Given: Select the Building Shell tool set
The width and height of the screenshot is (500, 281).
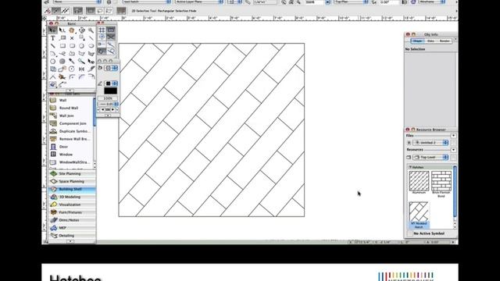Looking at the screenshot, I should point(72,189).
